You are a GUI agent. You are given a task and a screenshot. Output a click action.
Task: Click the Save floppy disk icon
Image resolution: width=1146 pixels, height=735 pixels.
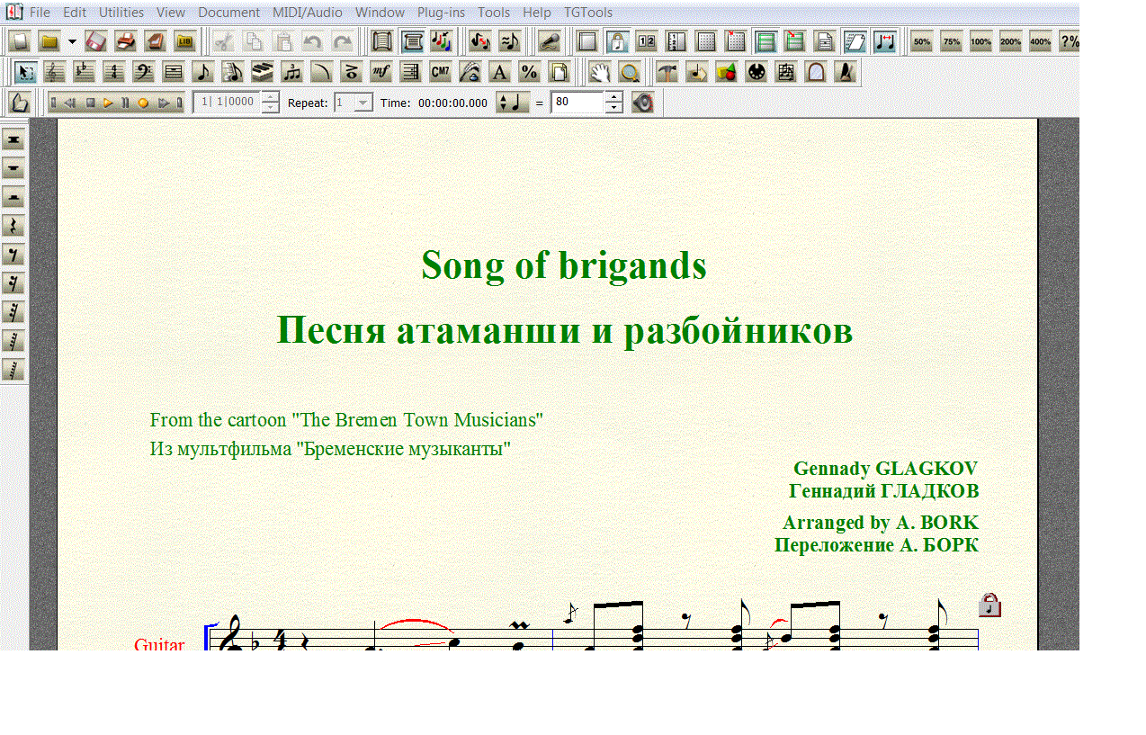tap(96, 41)
